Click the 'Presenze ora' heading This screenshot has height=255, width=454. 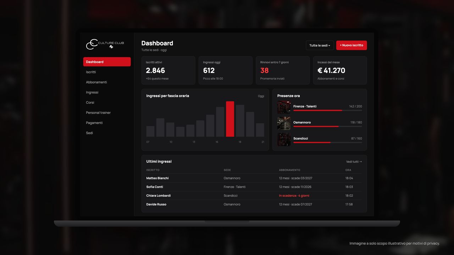289,96
